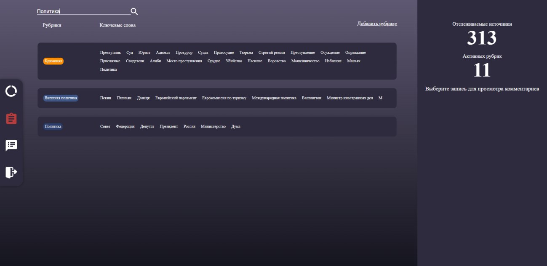Click the keyword "Дума"
547x266 pixels.
[236, 127]
